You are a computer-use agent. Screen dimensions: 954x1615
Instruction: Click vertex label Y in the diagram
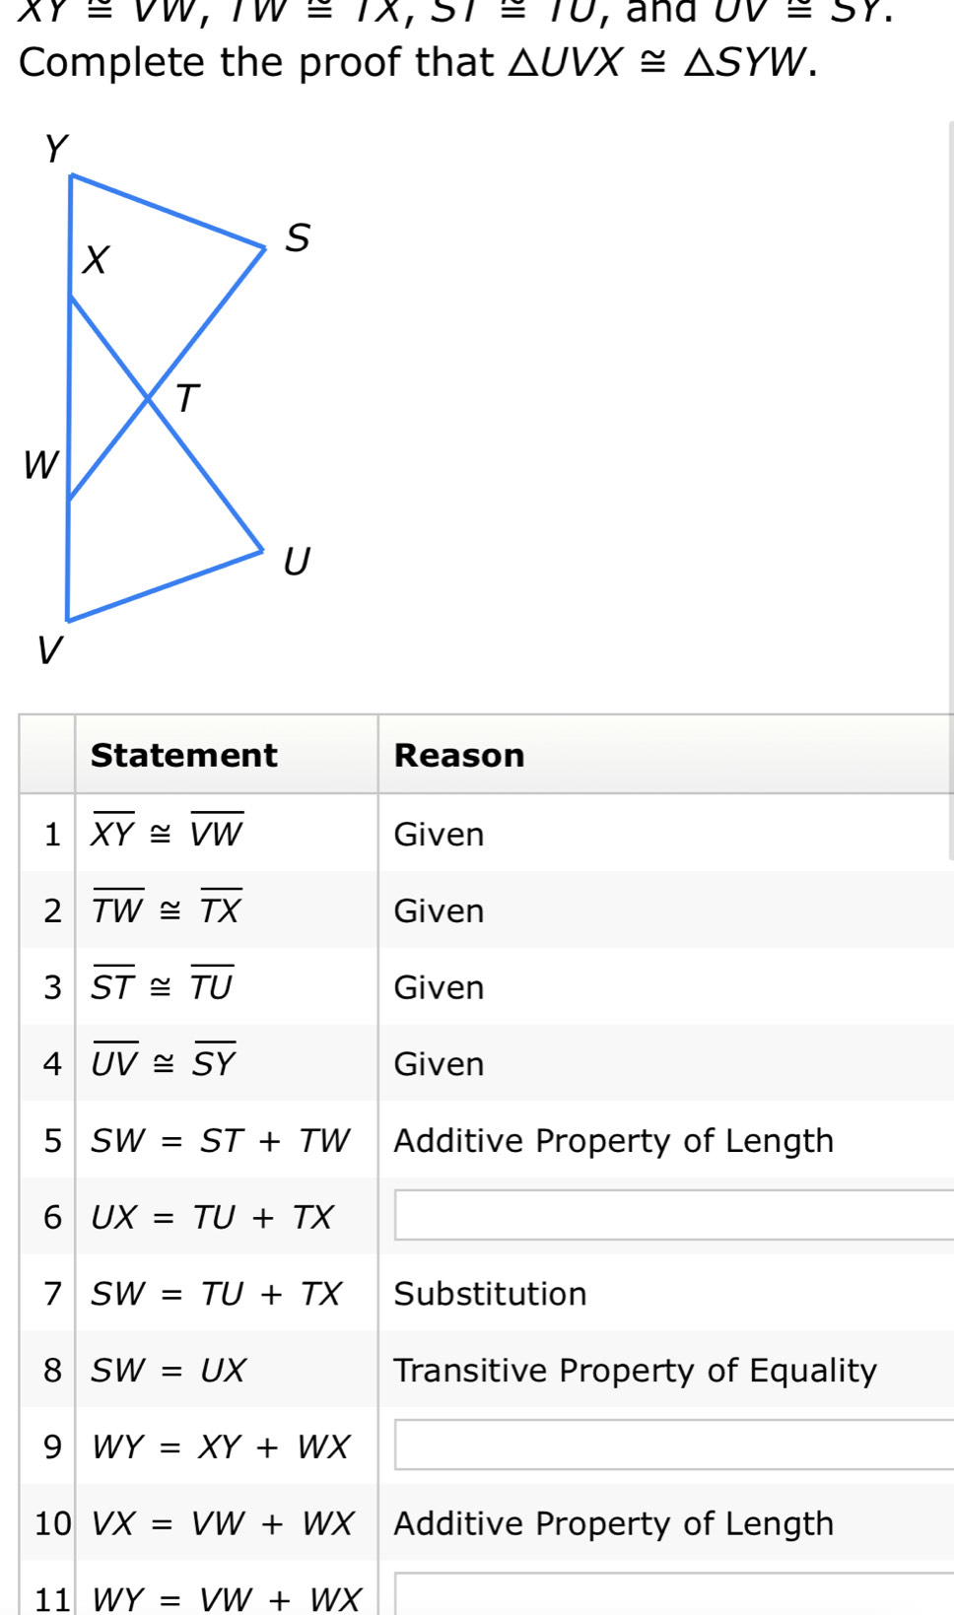56,150
